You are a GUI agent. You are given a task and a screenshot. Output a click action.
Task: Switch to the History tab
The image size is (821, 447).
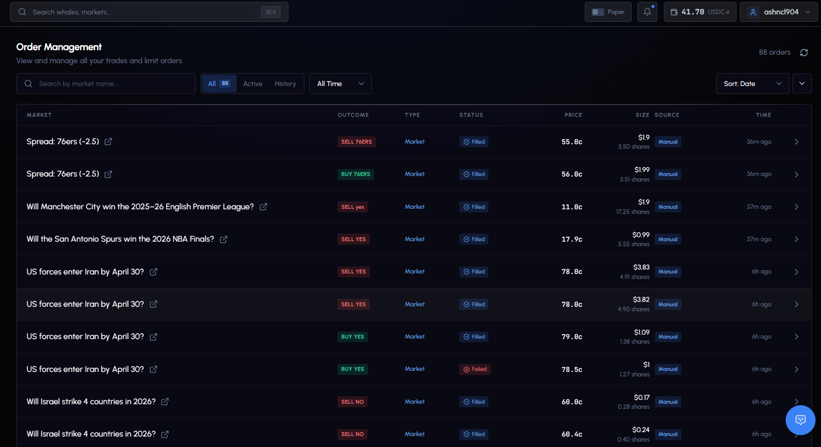[285, 84]
